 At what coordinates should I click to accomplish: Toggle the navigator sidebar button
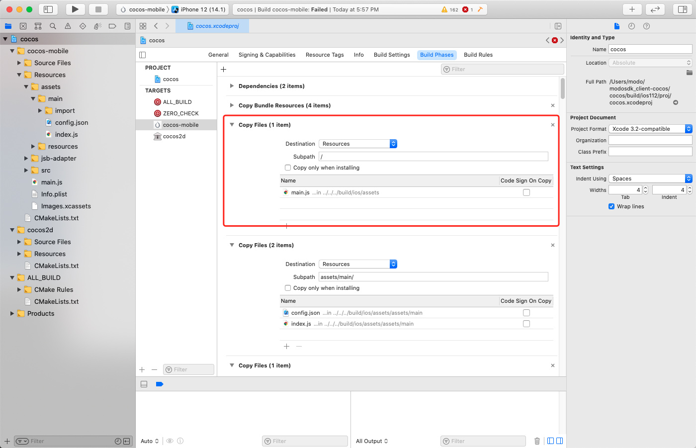48,9
